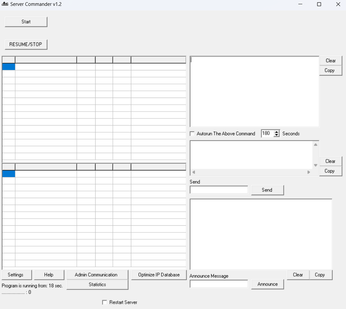Select the highlighted blue cell in lower grid

tap(9, 174)
